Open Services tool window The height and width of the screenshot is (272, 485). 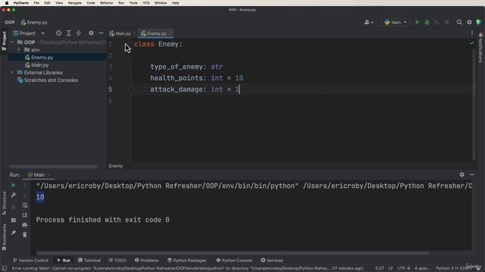click(x=272, y=260)
